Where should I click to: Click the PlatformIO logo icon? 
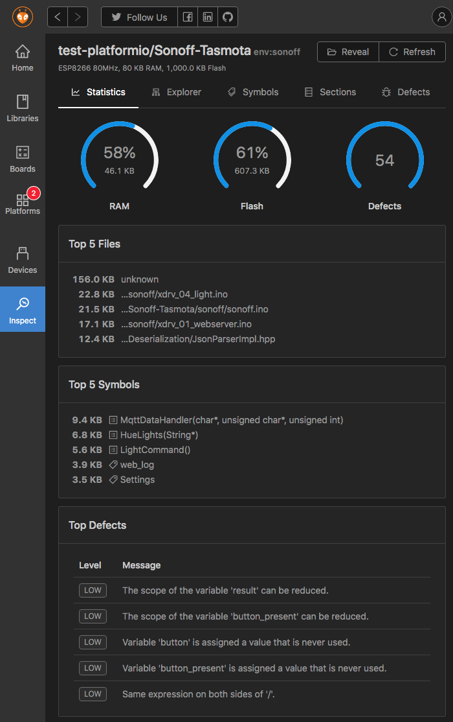click(x=23, y=17)
